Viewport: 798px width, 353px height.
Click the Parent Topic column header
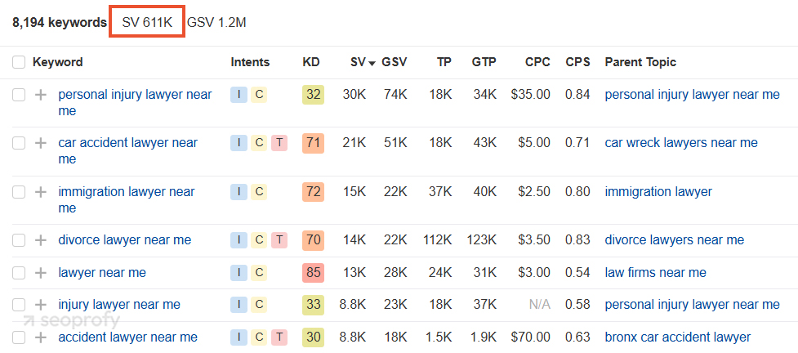point(640,62)
